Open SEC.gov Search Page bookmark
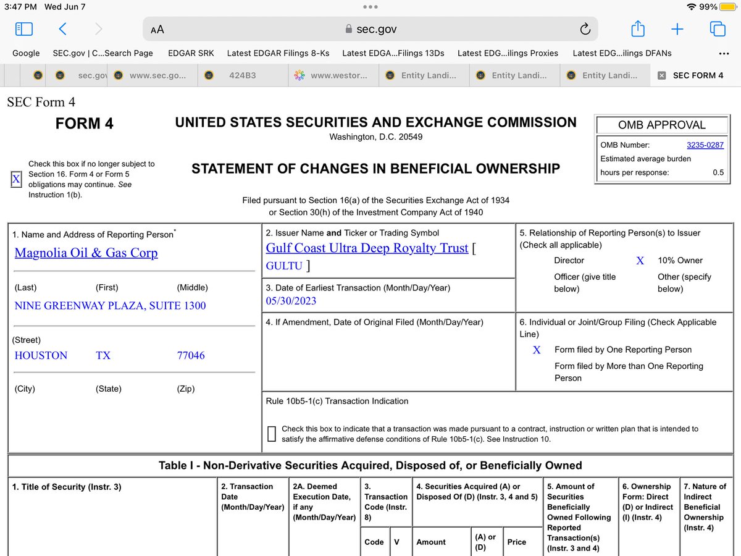Image resolution: width=741 pixels, height=556 pixels. (103, 53)
